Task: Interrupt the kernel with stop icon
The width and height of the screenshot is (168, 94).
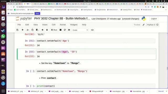Action: (61, 30)
